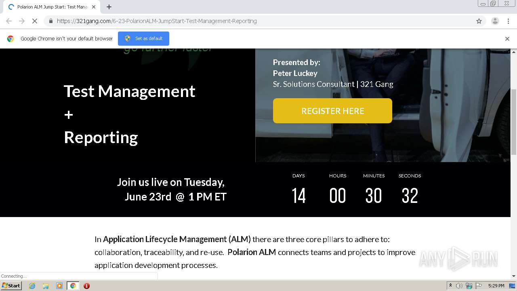517x291 pixels.
Task: Click the page's vertical scrollbar thumb
Action: tap(514, 121)
